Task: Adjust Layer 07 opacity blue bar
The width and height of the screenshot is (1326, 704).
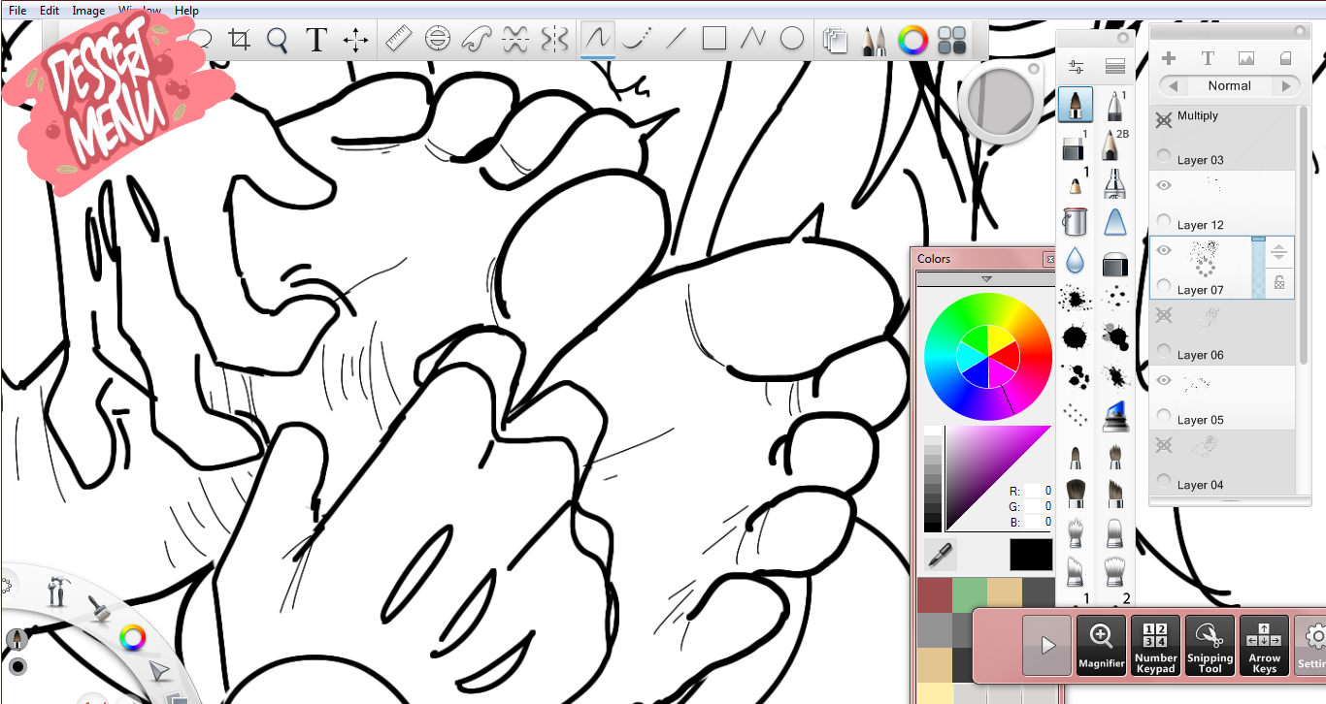Action: (1258, 268)
